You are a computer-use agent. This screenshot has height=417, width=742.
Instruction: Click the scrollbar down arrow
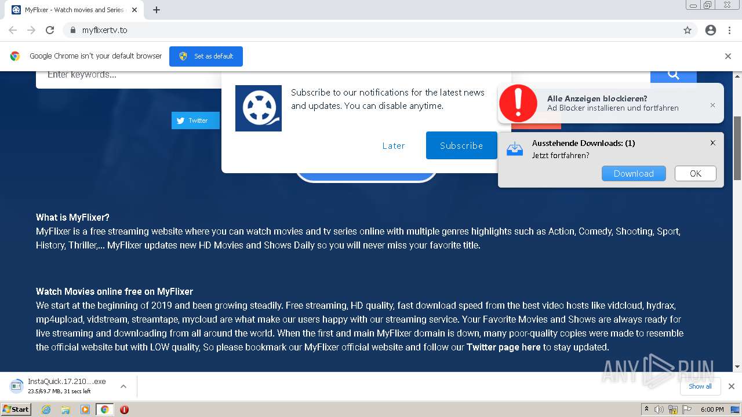point(737,367)
